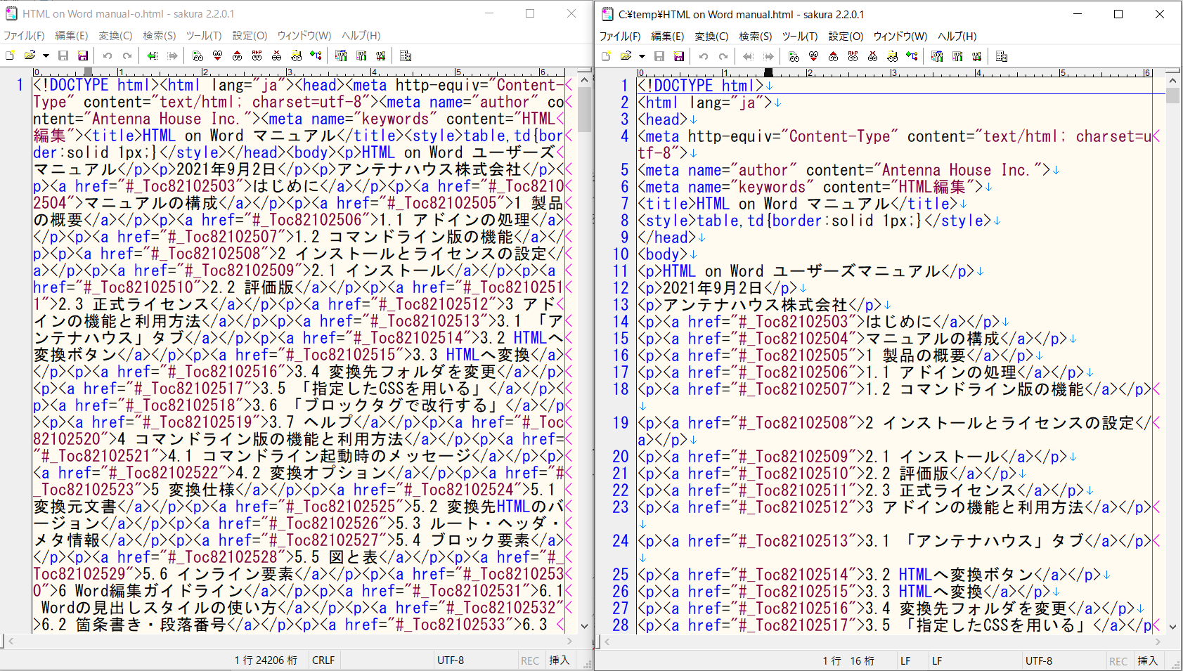
Task: Click the Open file icon in the left window
Action: (30, 56)
